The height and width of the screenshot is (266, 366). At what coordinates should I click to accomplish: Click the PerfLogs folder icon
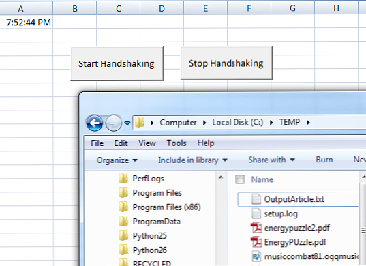pos(123,179)
